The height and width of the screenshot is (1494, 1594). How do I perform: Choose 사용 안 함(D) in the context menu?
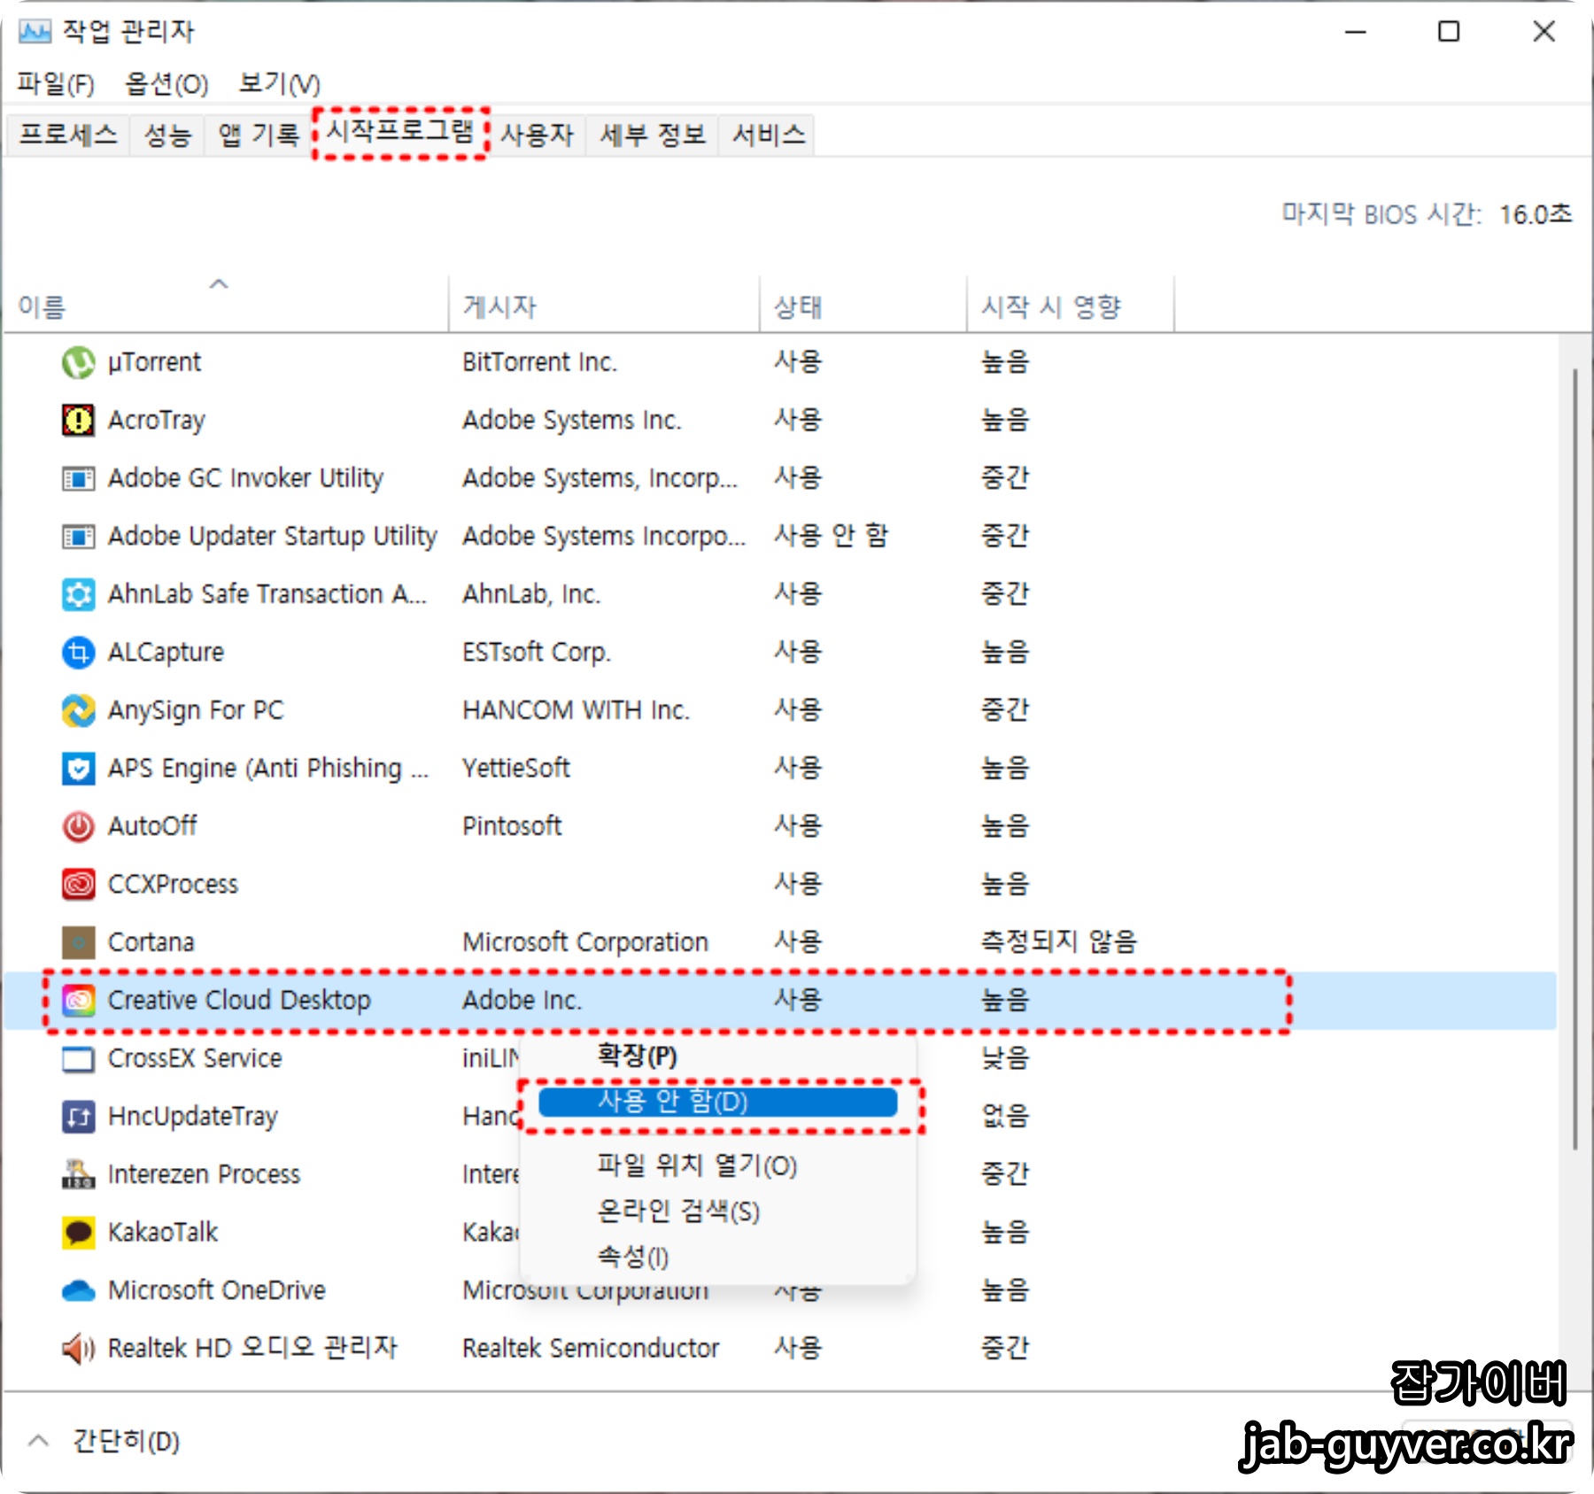tap(718, 1103)
